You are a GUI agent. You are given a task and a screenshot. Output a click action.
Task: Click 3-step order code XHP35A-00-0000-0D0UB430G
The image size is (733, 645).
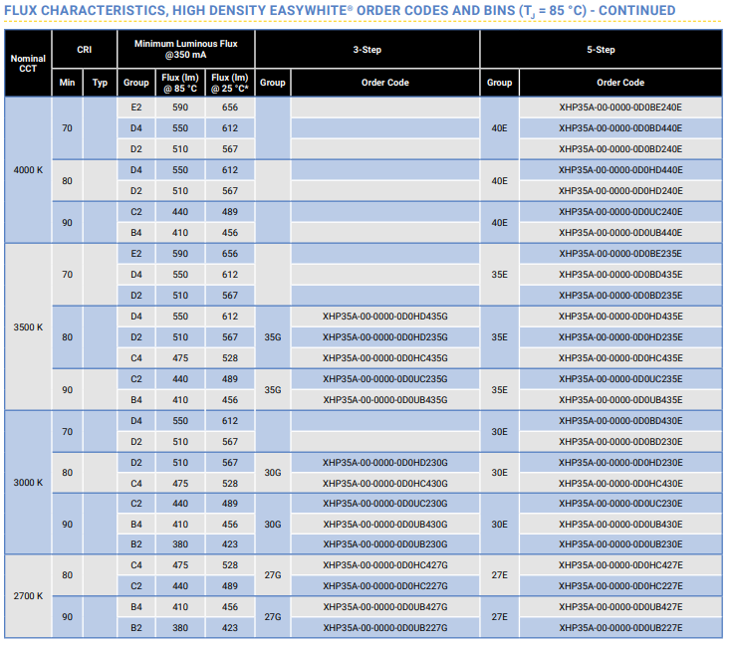point(385,525)
